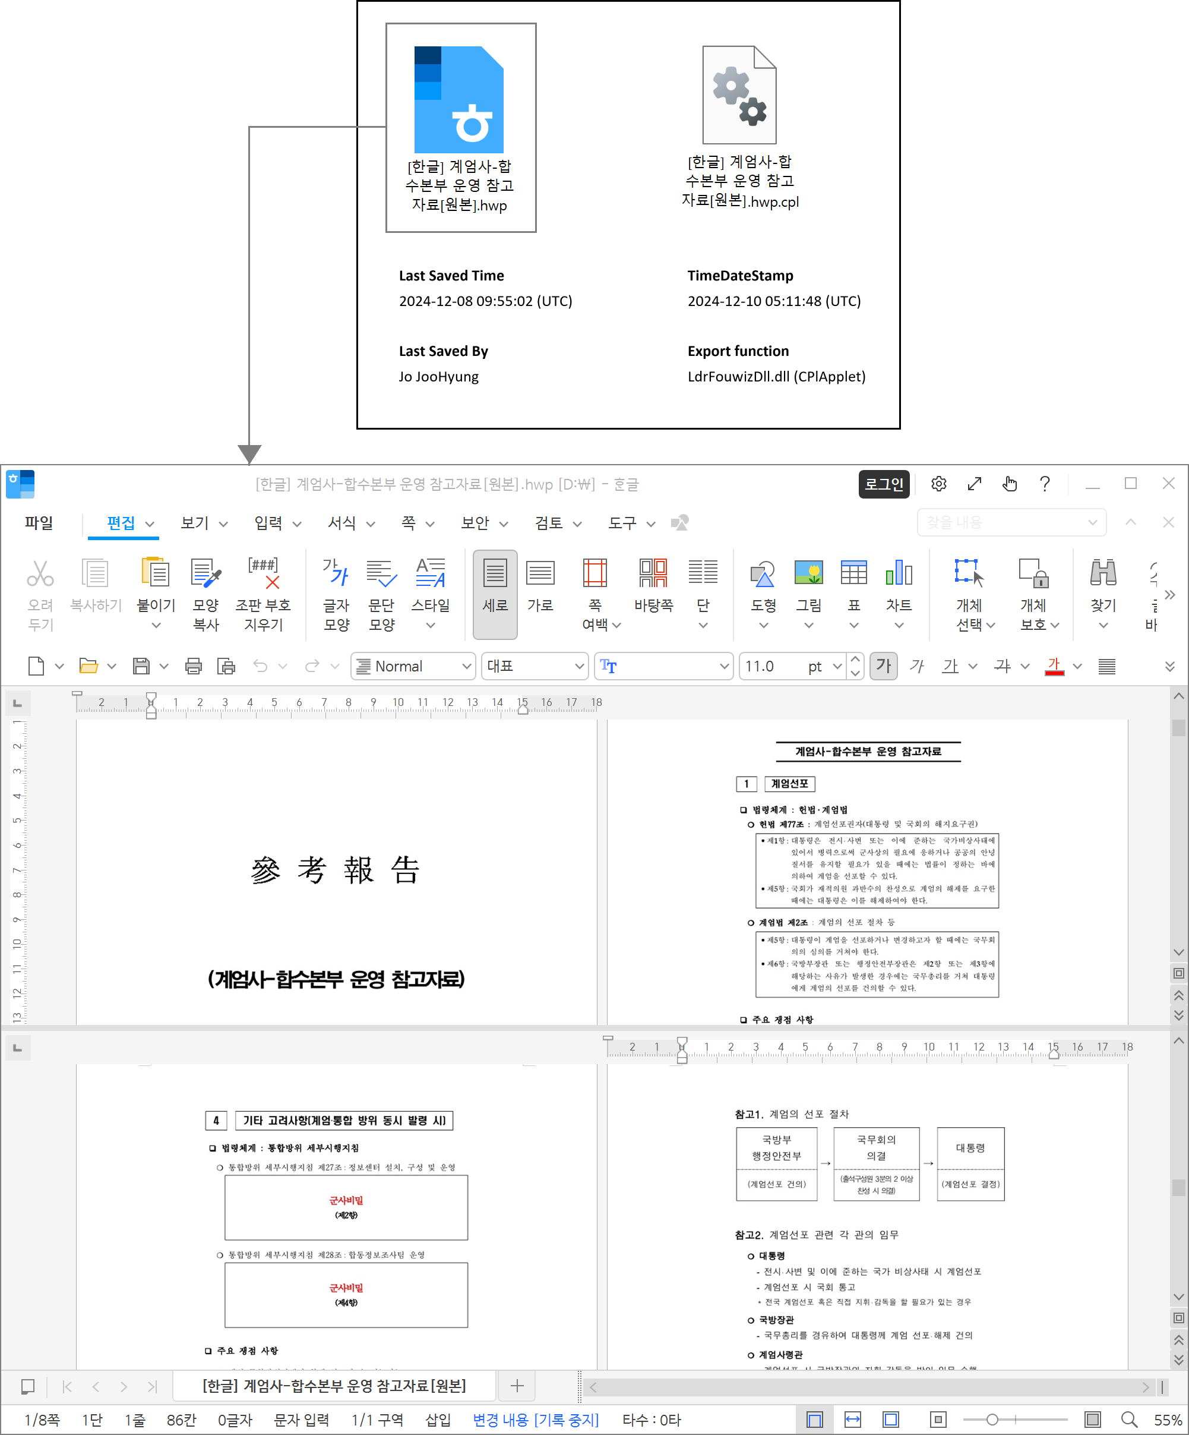Screen dimensions: 1189x1435
Task: Click the Object Protect (개체 보호) icon
Action: (x=1033, y=573)
